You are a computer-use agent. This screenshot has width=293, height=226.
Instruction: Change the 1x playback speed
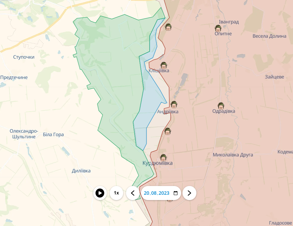tap(116, 193)
